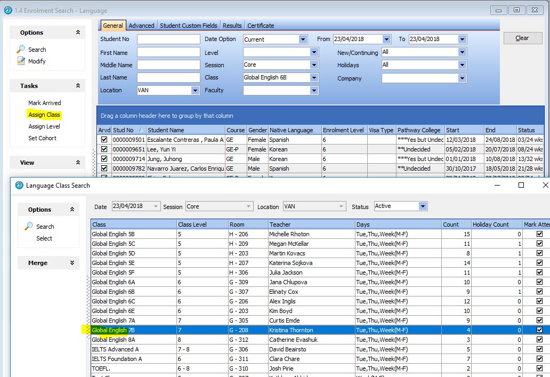Screen dimensions: 550x377
Task: Click the Enrolment Search window title icon
Action: (7, 10)
